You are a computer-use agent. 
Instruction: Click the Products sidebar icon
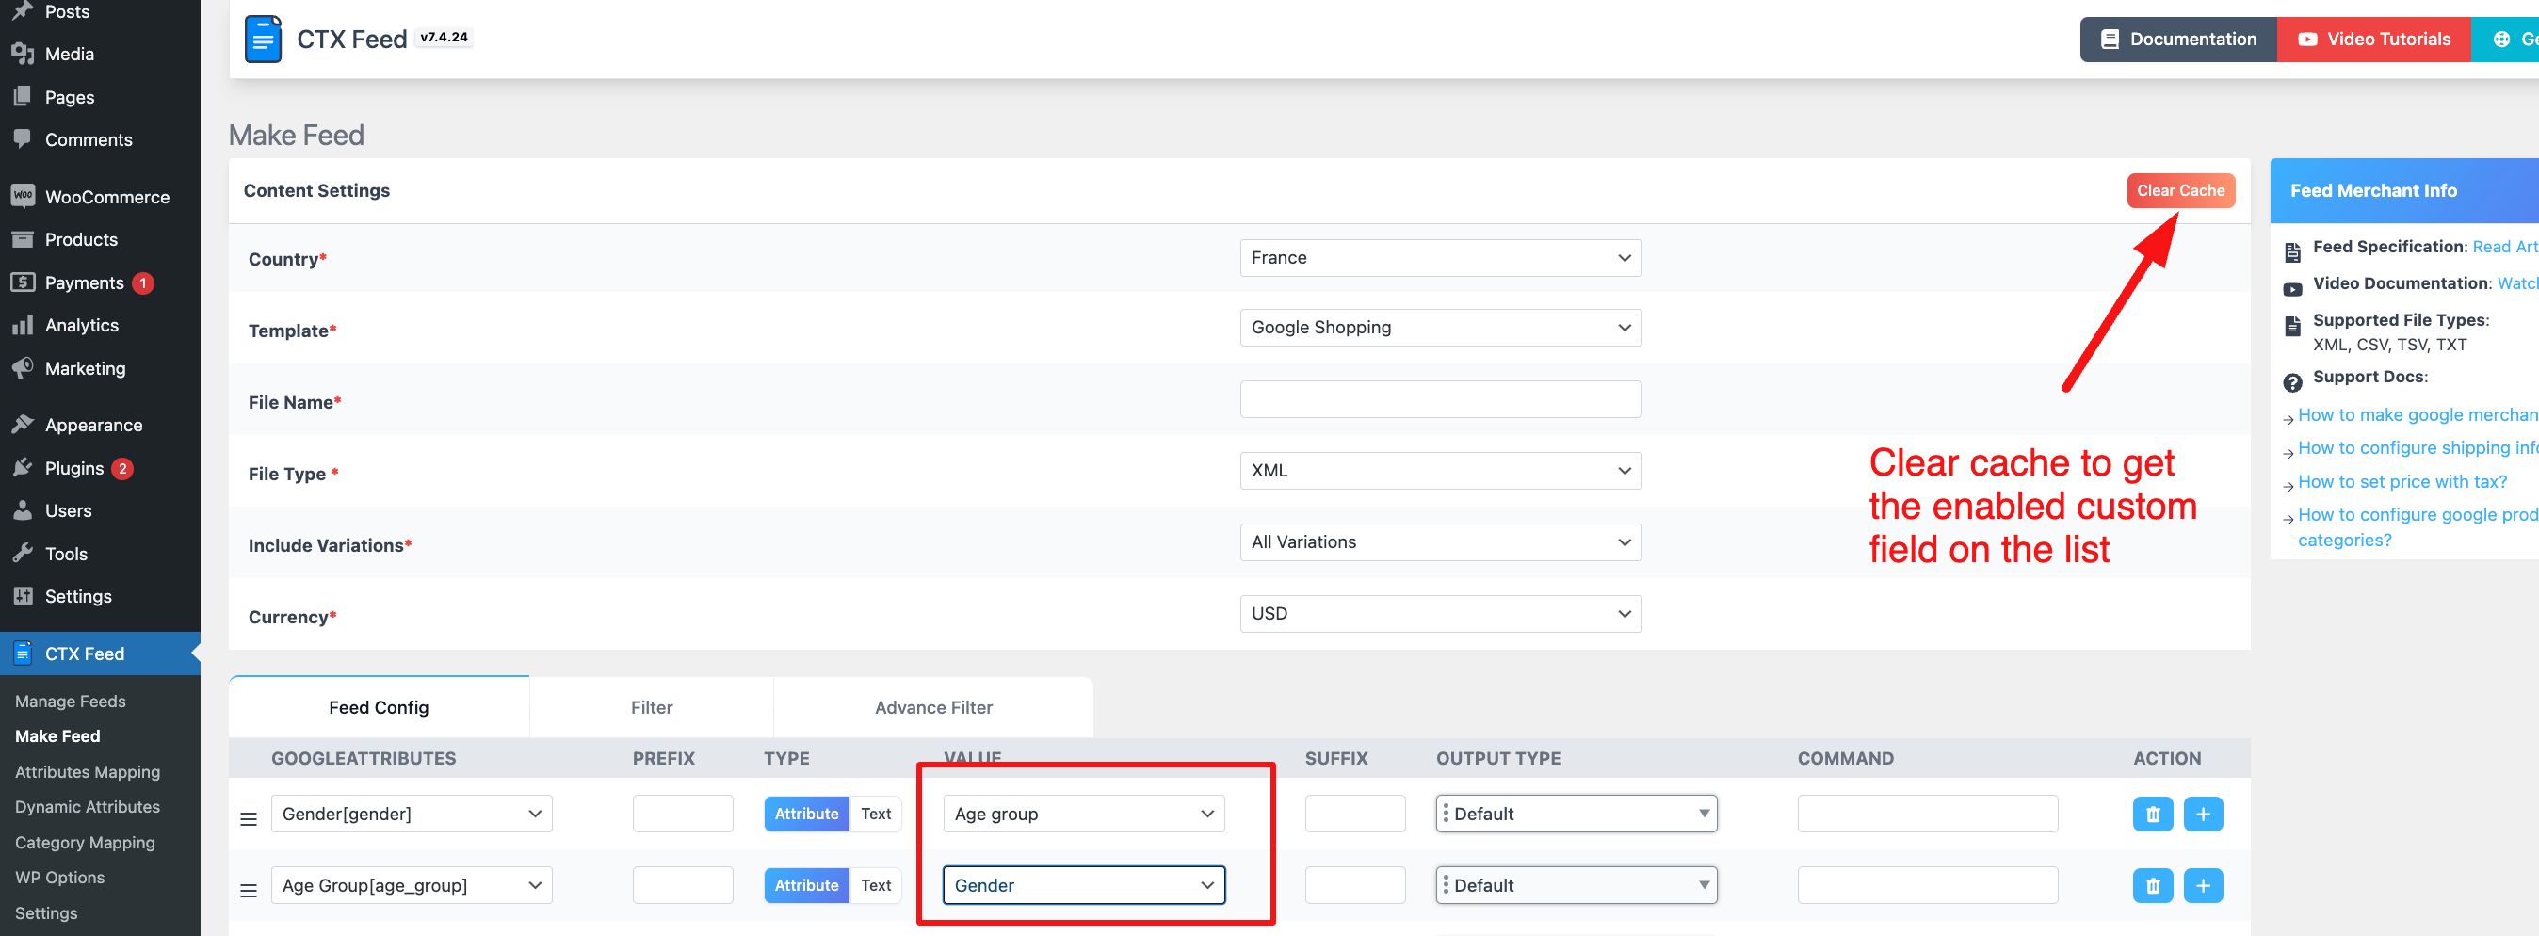click(23, 239)
